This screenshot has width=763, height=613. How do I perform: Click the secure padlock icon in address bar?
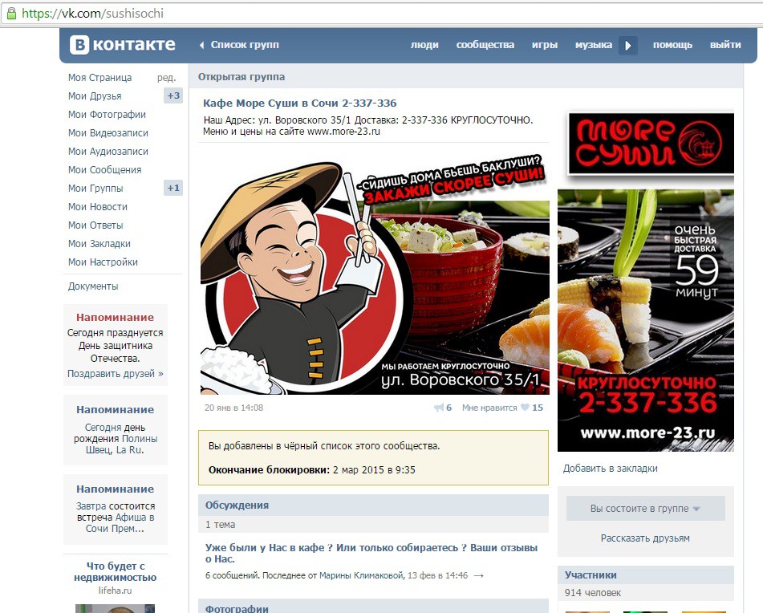click(11, 14)
